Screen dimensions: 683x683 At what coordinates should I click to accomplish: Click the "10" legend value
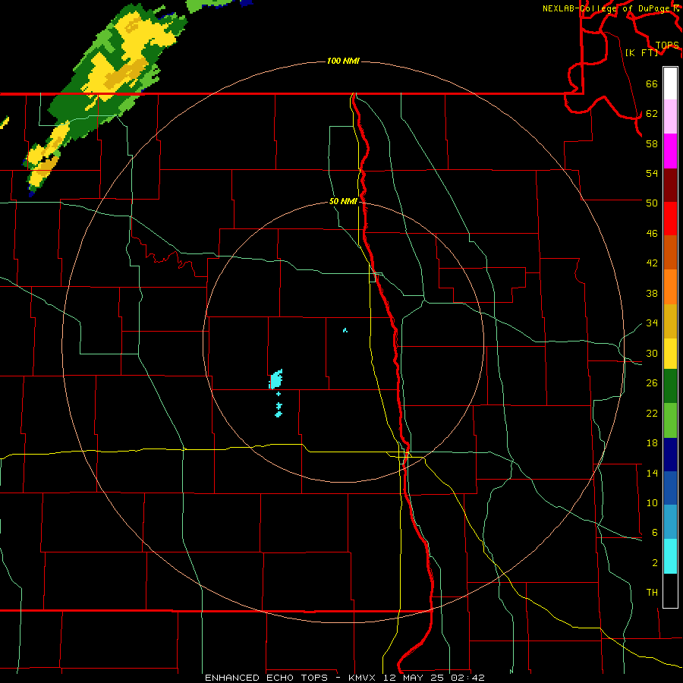point(652,503)
